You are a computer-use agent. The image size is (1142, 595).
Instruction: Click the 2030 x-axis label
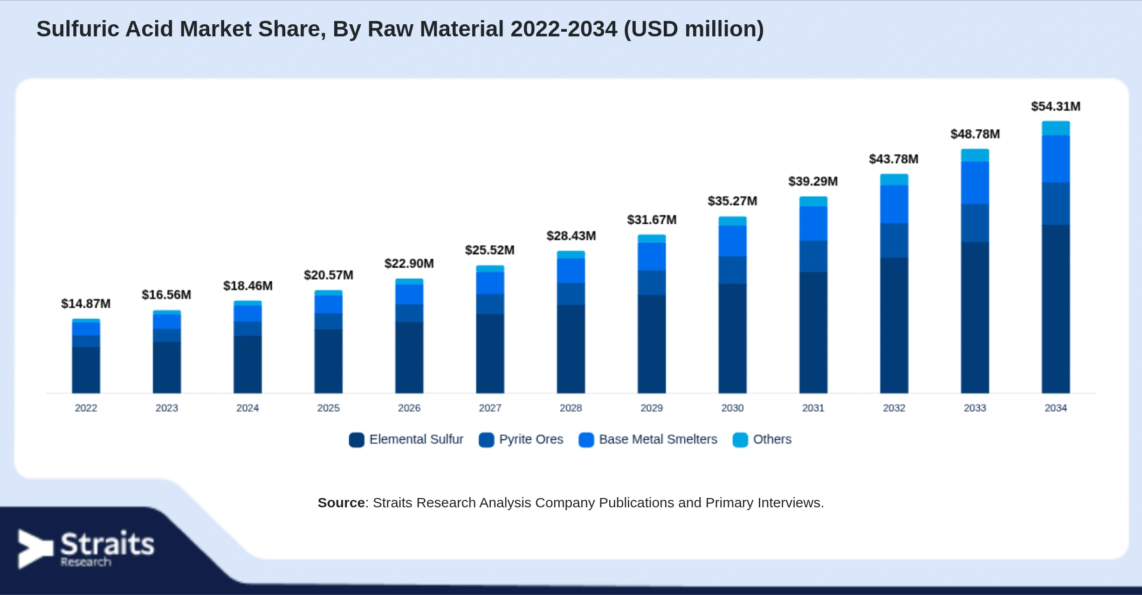pyautogui.click(x=733, y=408)
